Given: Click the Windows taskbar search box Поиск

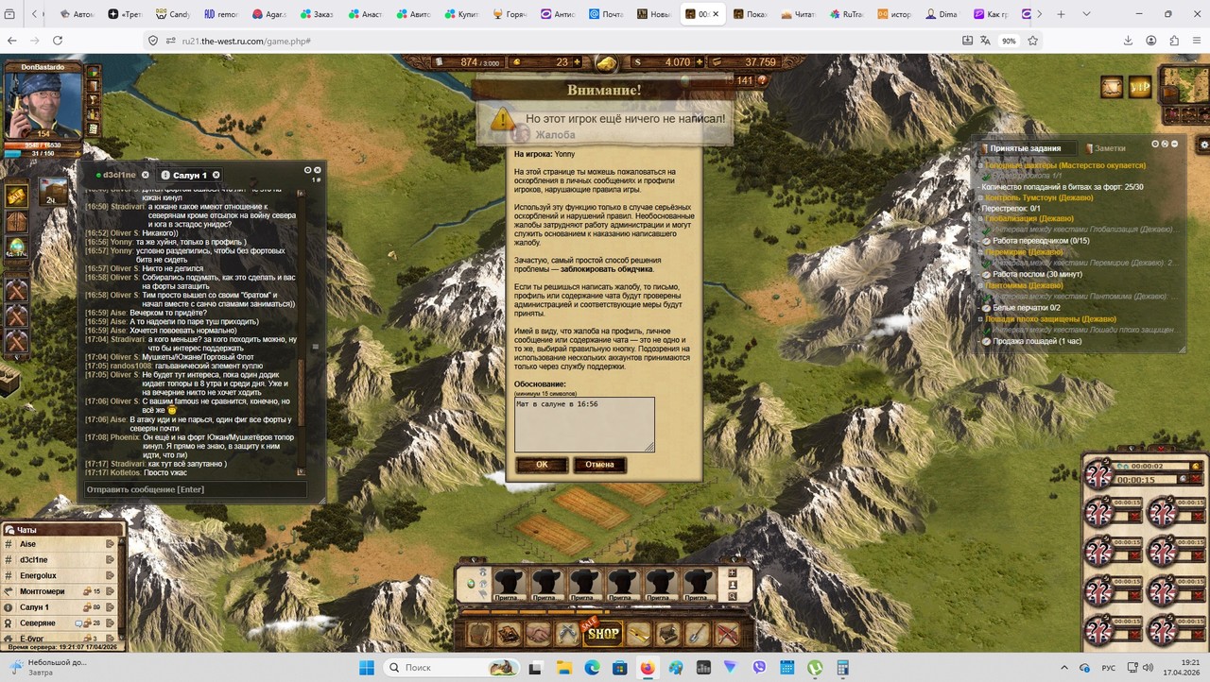Looking at the screenshot, I should [x=452, y=668].
